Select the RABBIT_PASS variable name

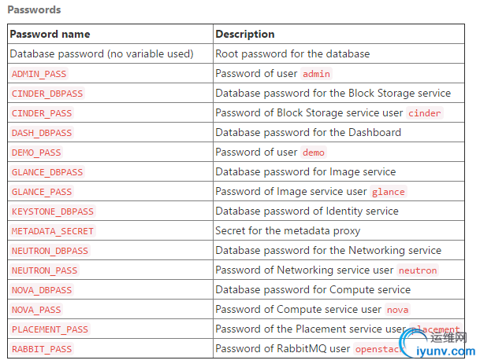42,349
